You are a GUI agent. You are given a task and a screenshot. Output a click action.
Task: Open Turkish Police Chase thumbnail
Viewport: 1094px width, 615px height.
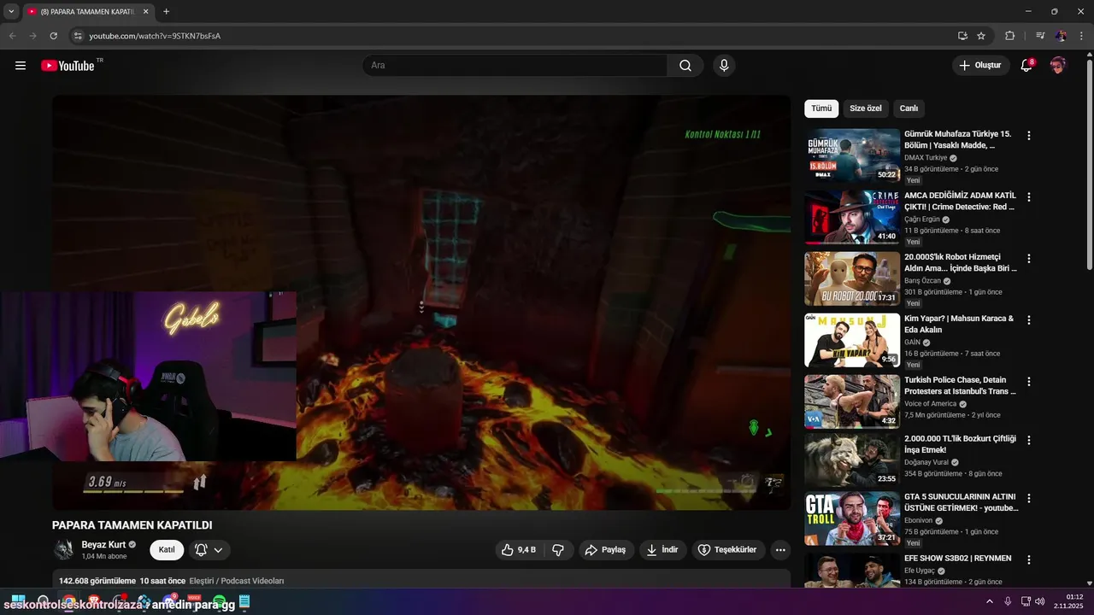click(x=852, y=401)
